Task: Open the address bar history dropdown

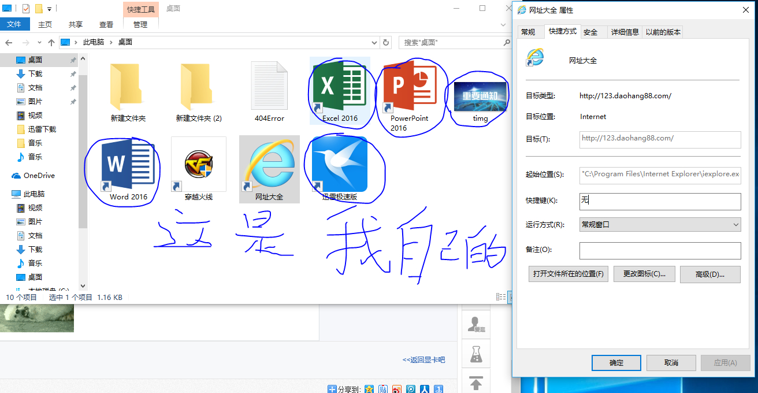Action: tap(374, 42)
